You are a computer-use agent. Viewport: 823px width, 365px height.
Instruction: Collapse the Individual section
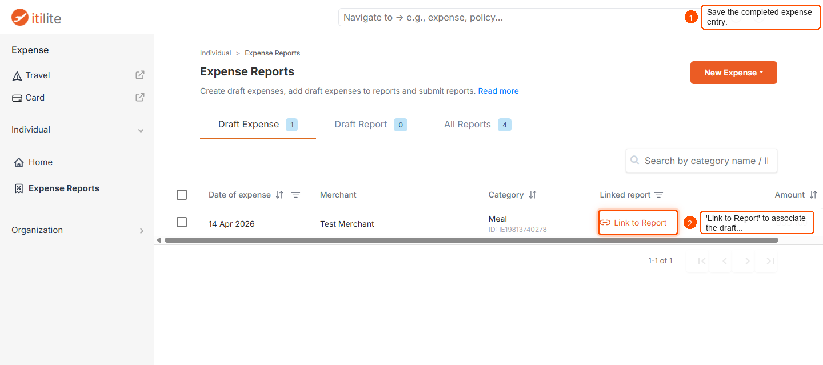[x=141, y=130]
